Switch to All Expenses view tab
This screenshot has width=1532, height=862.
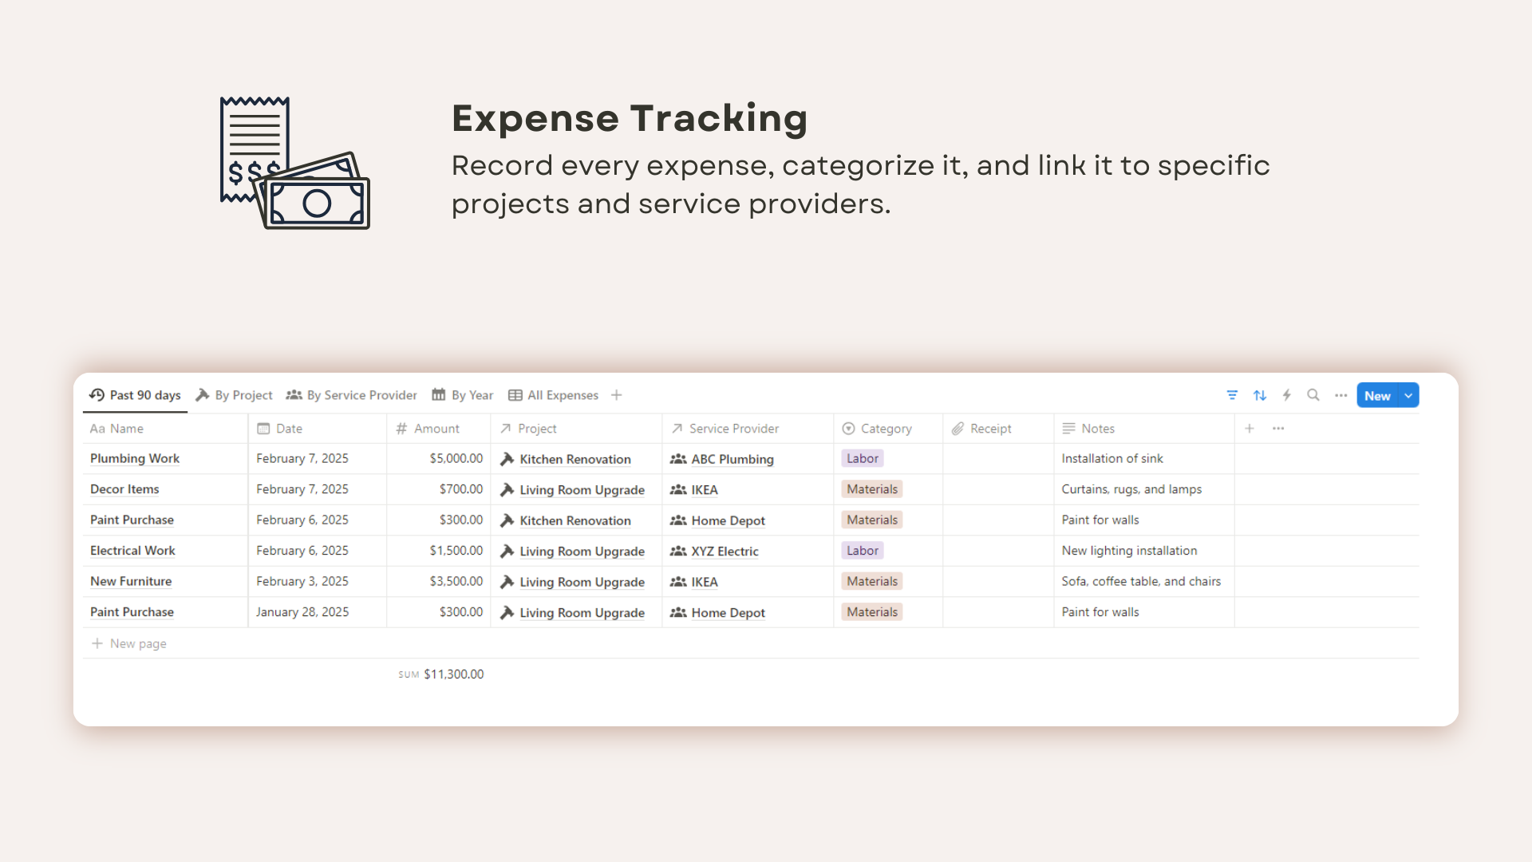(554, 395)
